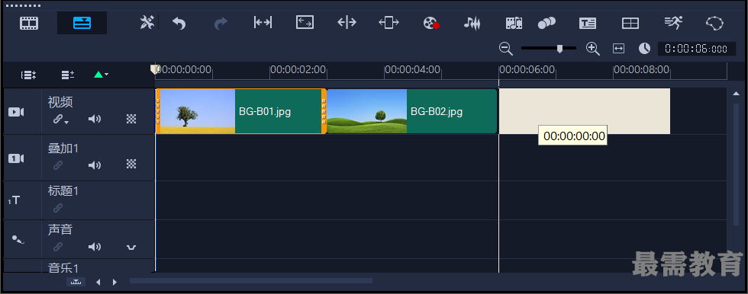Select the BG-B01.jpg clip thumbnail
Image resolution: width=748 pixels, height=294 pixels.
197,111
